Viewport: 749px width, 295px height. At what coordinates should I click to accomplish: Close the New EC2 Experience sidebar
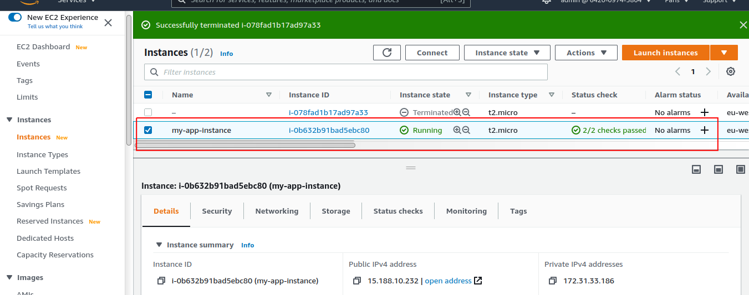coord(108,23)
